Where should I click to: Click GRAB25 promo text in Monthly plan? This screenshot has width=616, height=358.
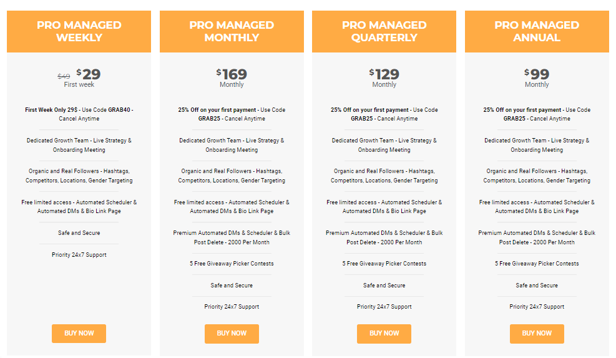(209, 119)
